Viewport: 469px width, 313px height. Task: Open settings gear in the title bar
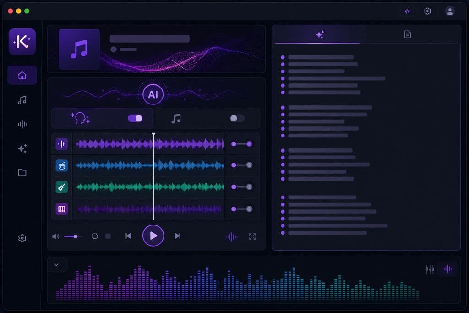click(x=427, y=11)
